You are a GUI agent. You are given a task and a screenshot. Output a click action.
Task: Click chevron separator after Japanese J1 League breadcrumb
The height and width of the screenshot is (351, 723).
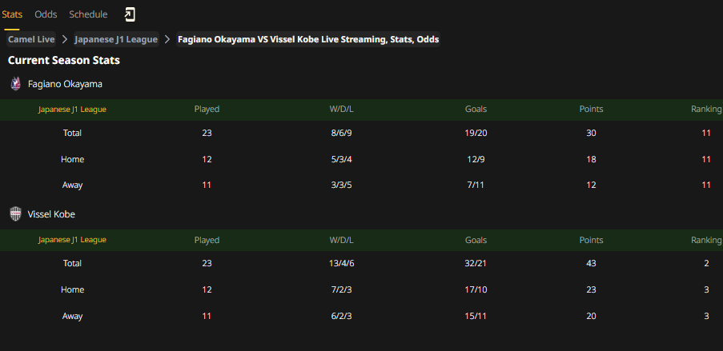tap(167, 40)
